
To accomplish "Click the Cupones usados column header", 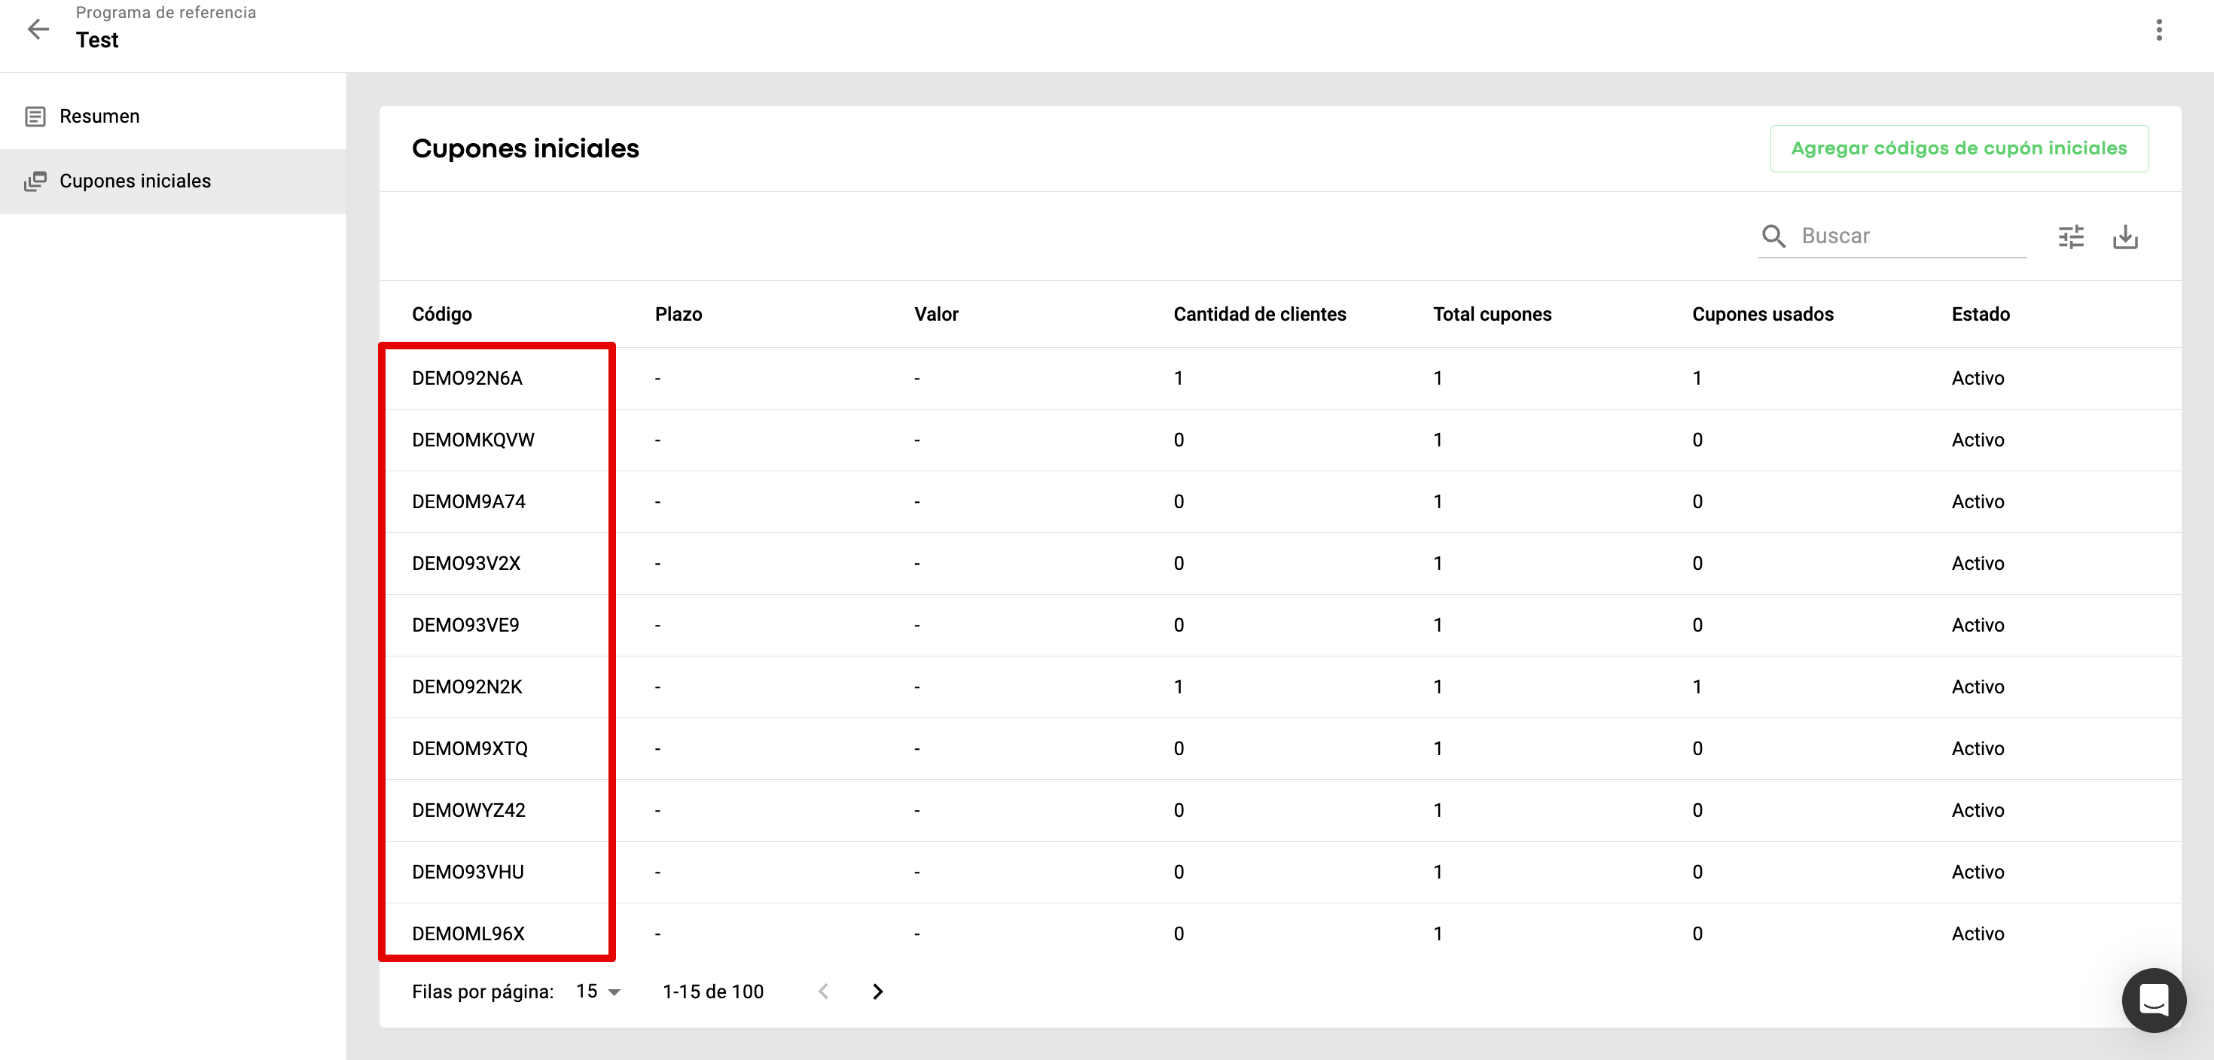I will pyautogui.click(x=1762, y=315).
